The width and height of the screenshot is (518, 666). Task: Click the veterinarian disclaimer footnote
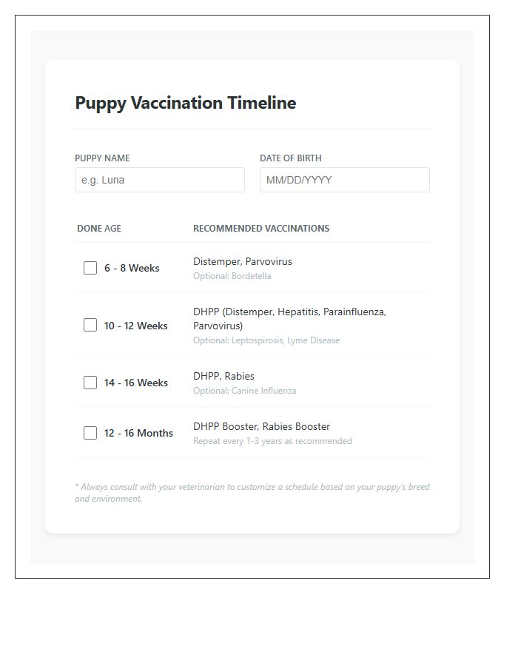252,492
